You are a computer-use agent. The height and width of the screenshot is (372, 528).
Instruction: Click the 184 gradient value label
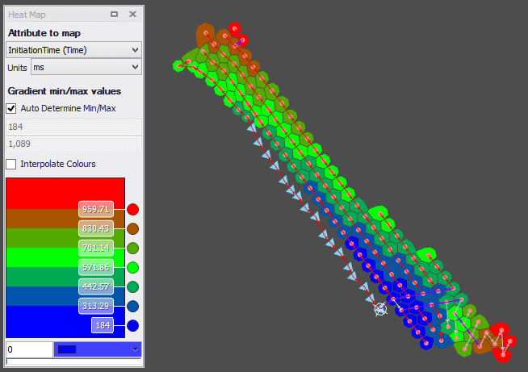click(103, 325)
